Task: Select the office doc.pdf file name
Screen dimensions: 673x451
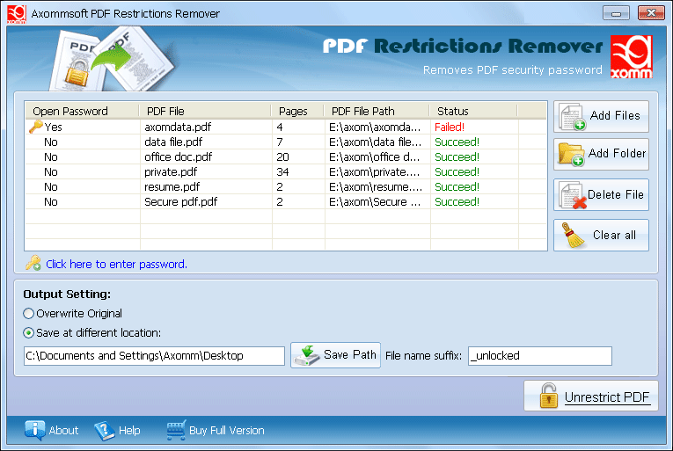Action: coord(178,157)
